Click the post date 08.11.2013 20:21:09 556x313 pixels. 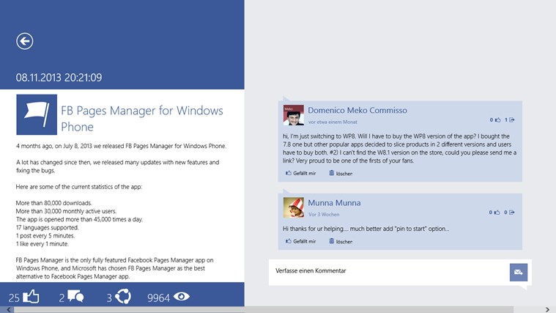pos(59,78)
